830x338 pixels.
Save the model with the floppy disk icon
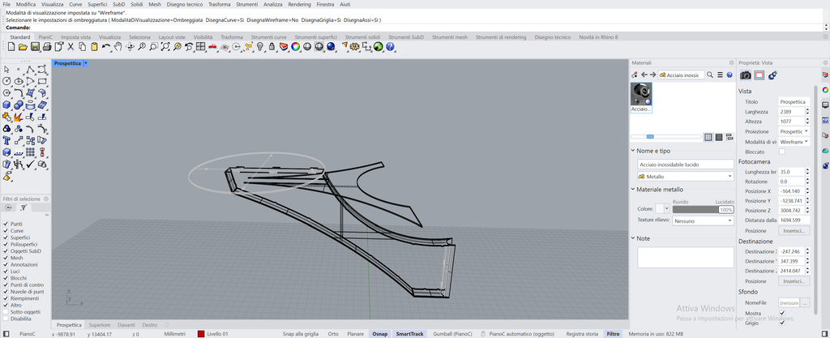pyautogui.click(x=35, y=47)
